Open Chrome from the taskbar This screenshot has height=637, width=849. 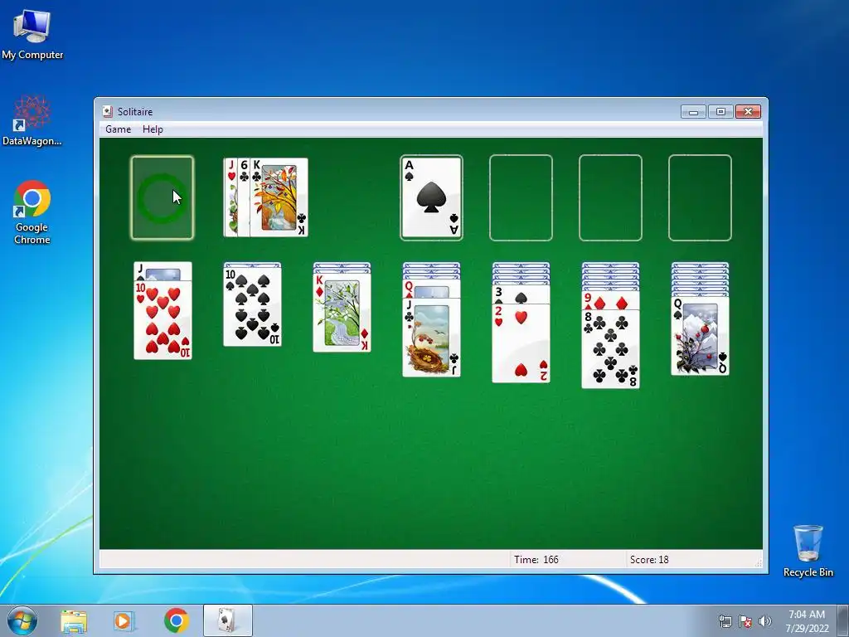pyautogui.click(x=177, y=620)
